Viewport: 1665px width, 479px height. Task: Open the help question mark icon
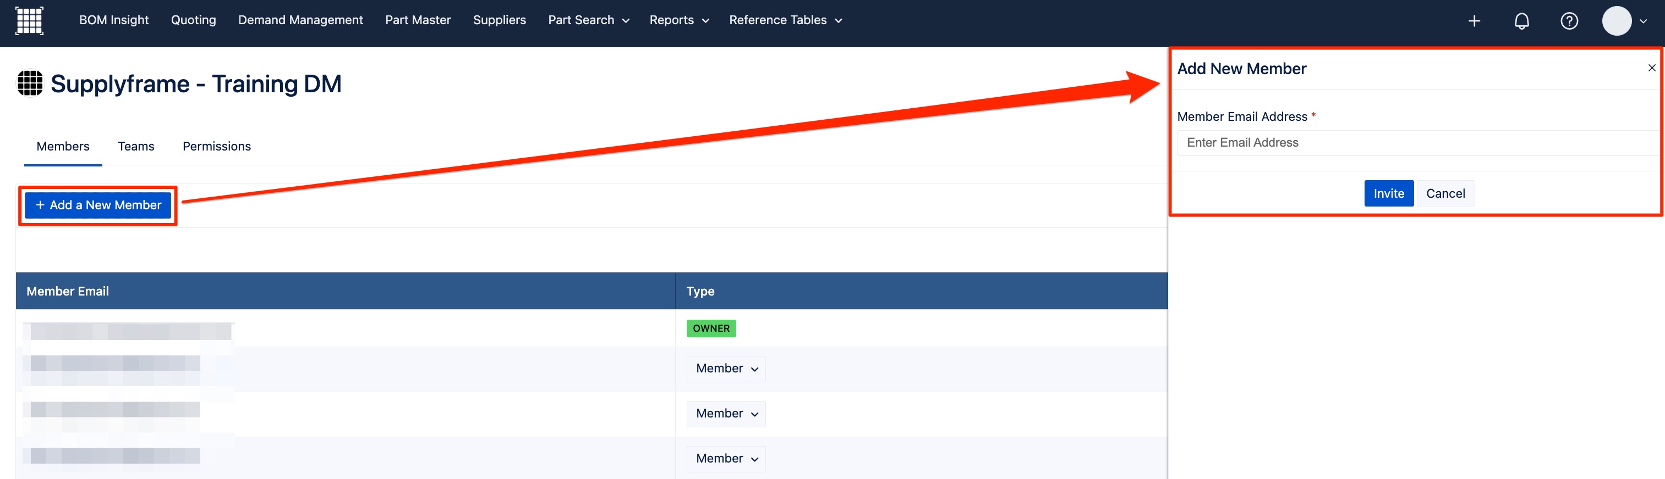point(1569,21)
